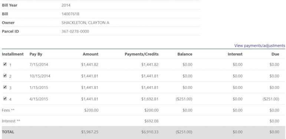Click the Fees ** row label

[x=8, y=110]
